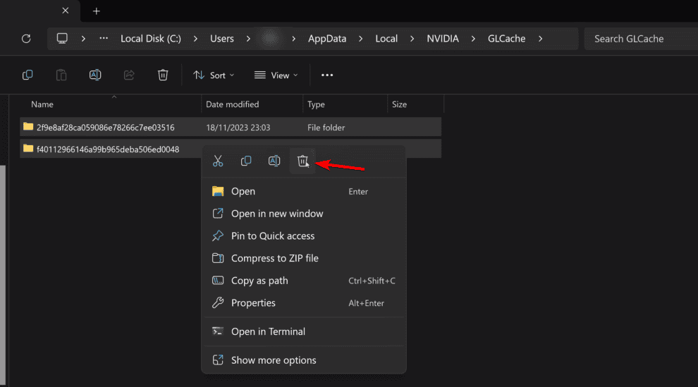Image resolution: width=698 pixels, height=387 pixels.
Task: Open the Sort dropdown
Action: pyautogui.click(x=214, y=75)
